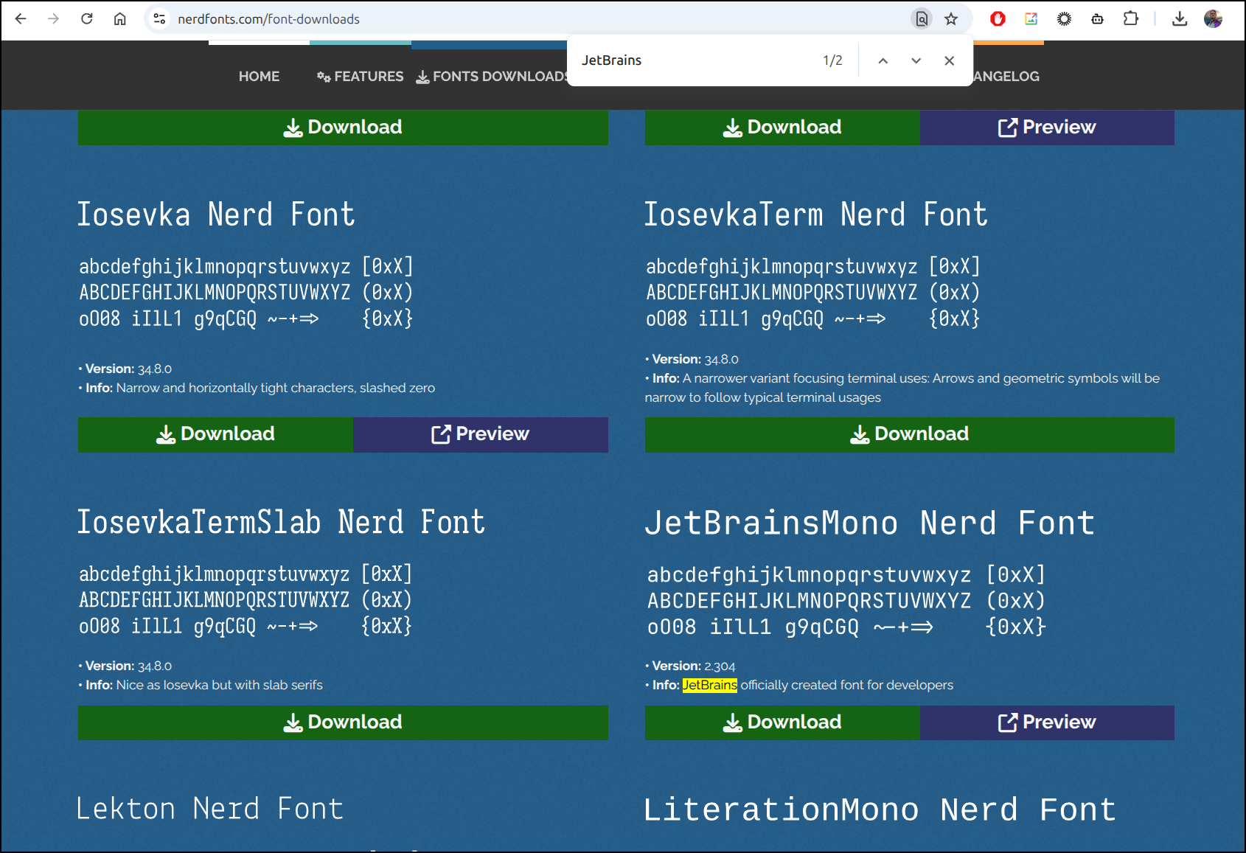Open the FONTS DOWNLOADS menu item
This screenshot has width=1246, height=853.
click(x=493, y=76)
